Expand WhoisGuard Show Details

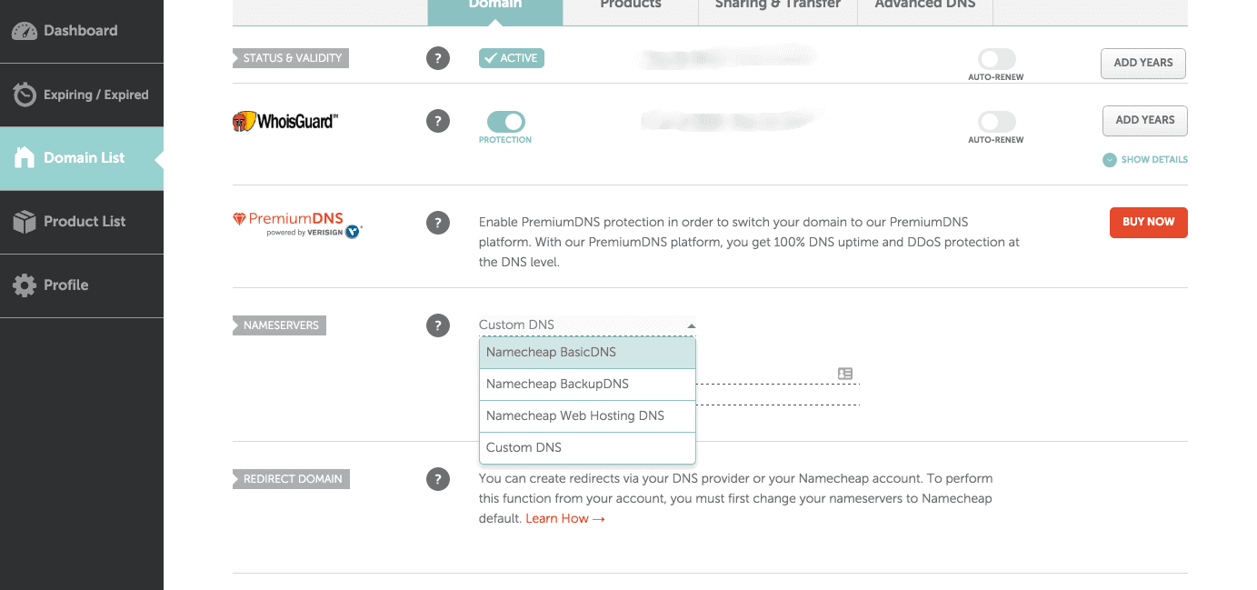pos(1146,160)
